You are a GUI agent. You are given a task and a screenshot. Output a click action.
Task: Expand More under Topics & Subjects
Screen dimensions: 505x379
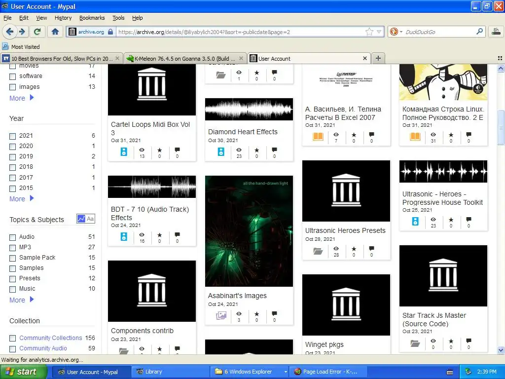[x=22, y=300]
